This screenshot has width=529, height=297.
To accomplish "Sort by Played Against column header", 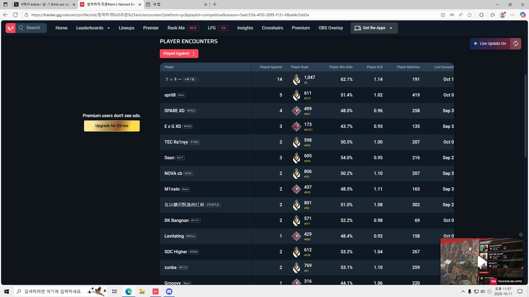I will pyautogui.click(x=271, y=67).
